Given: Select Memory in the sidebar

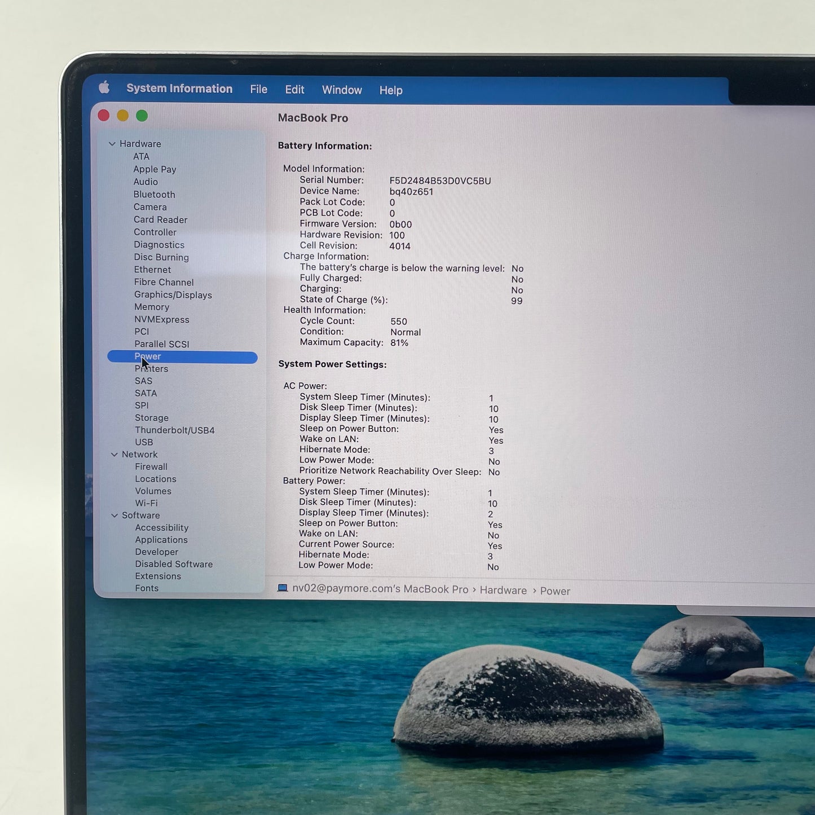Looking at the screenshot, I should (x=152, y=307).
